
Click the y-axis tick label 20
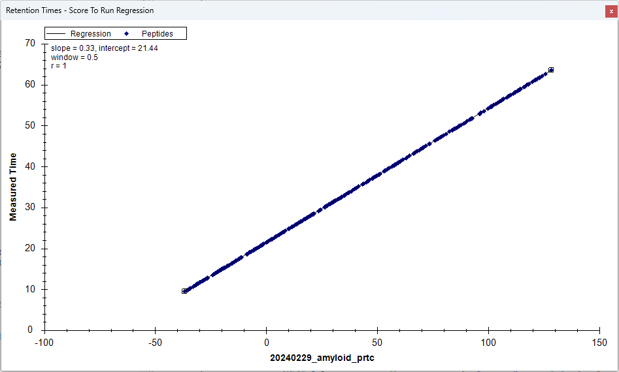tap(29, 249)
